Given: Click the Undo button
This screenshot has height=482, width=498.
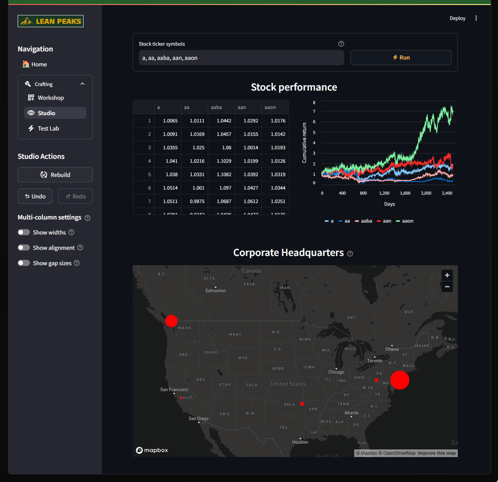Looking at the screenshot, I should 35,196.
